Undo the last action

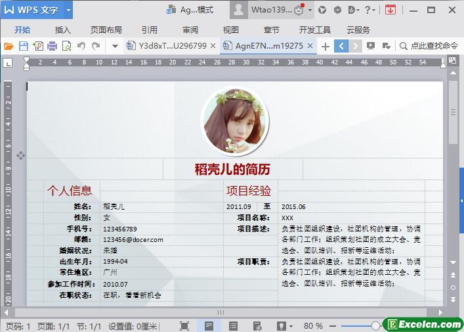tap(81, 46)
